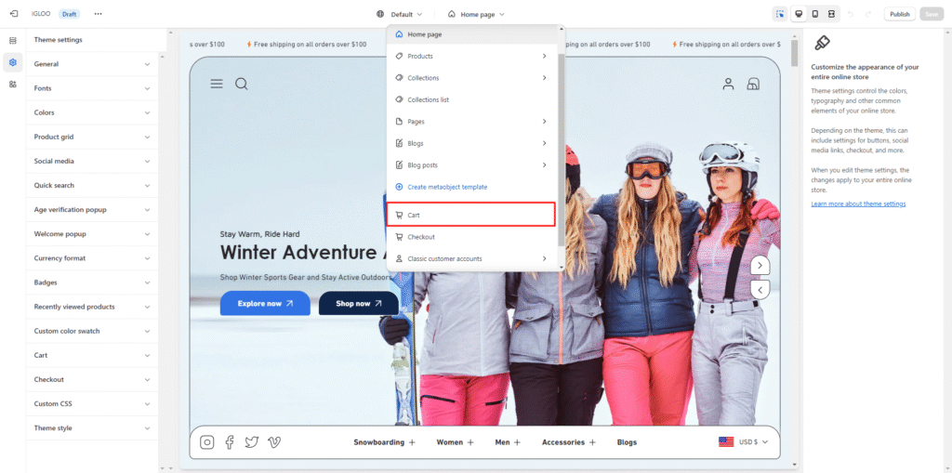This screenshot has width=952, height=473.
Task: Open the Sections panel icon in sidebar
Action: (13, 40)
